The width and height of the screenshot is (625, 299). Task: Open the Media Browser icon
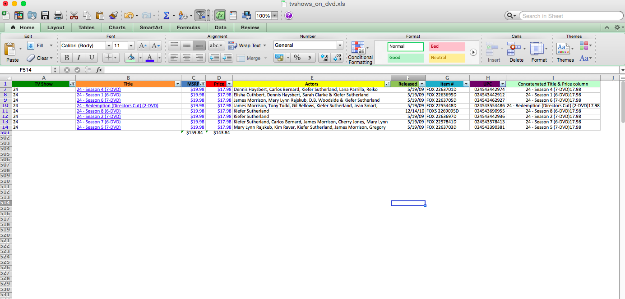point(246,15)
